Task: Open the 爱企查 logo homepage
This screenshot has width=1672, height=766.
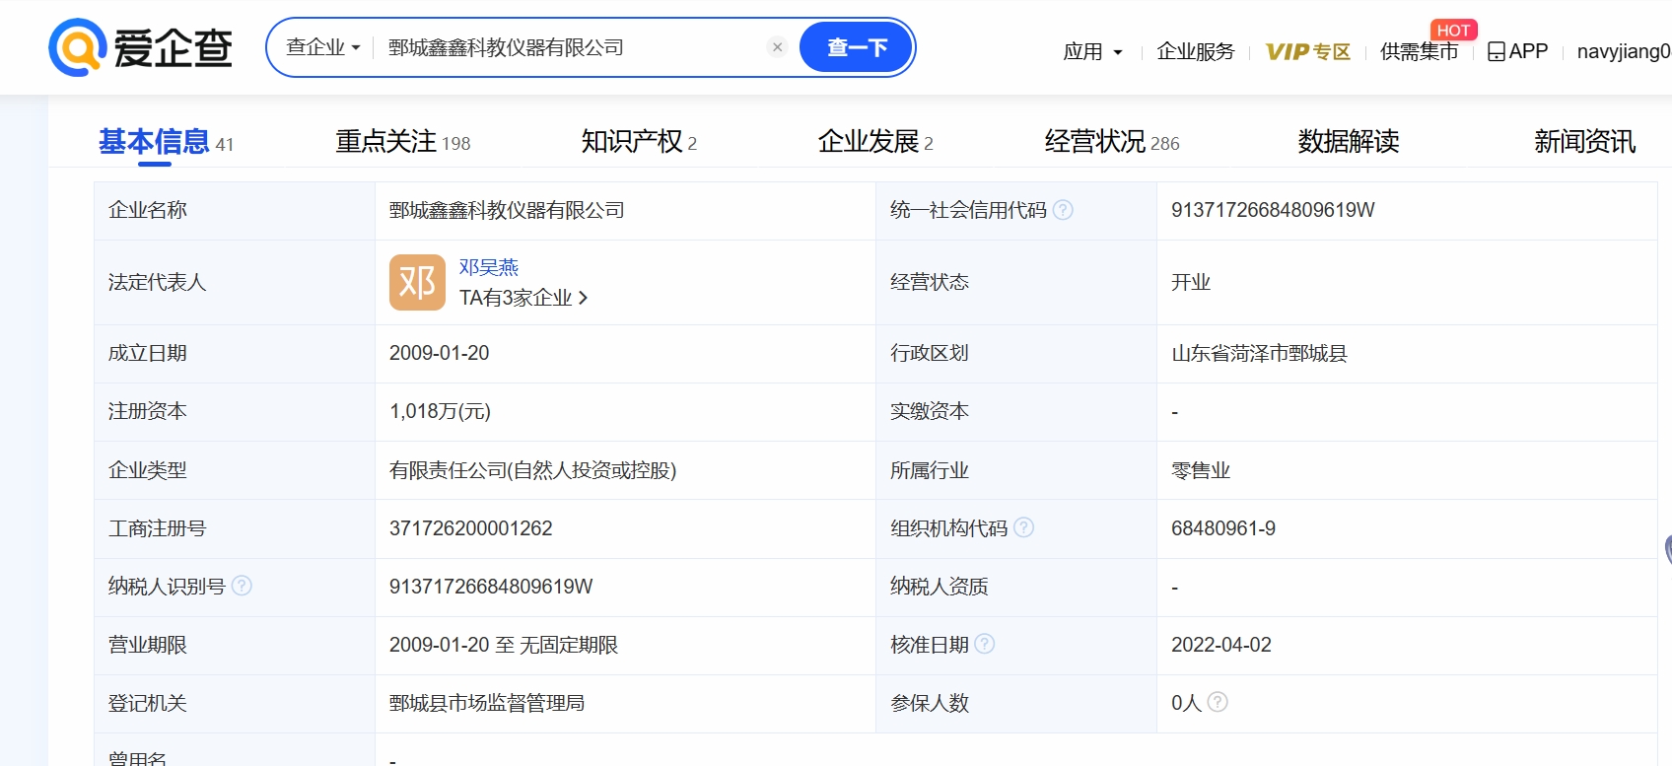Action: [140, 47]
